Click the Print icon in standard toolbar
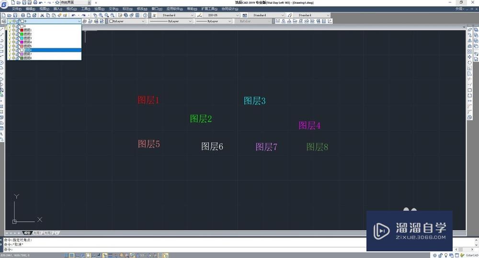 coord(23,15)
